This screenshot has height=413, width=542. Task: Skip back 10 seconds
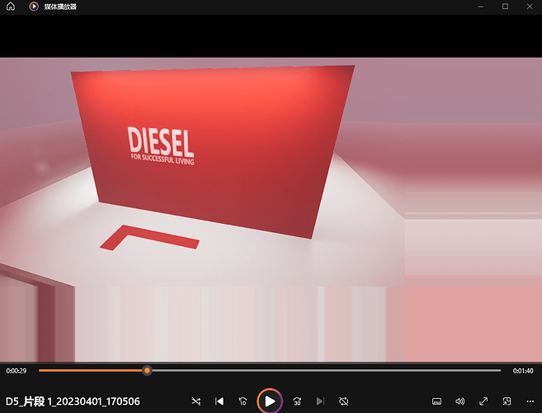[243, 401]
